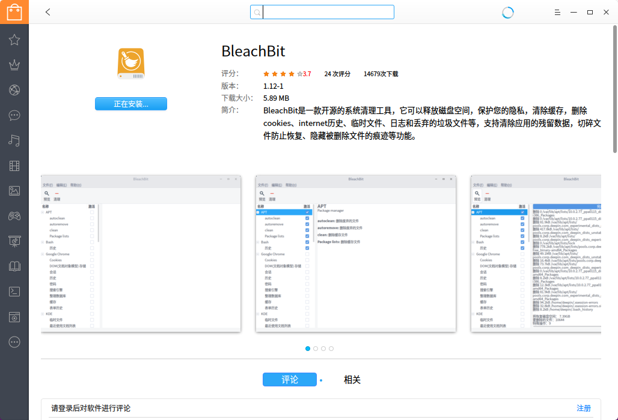Open the rankings crown section
The image size is (618, 420).
coord(14,65)
